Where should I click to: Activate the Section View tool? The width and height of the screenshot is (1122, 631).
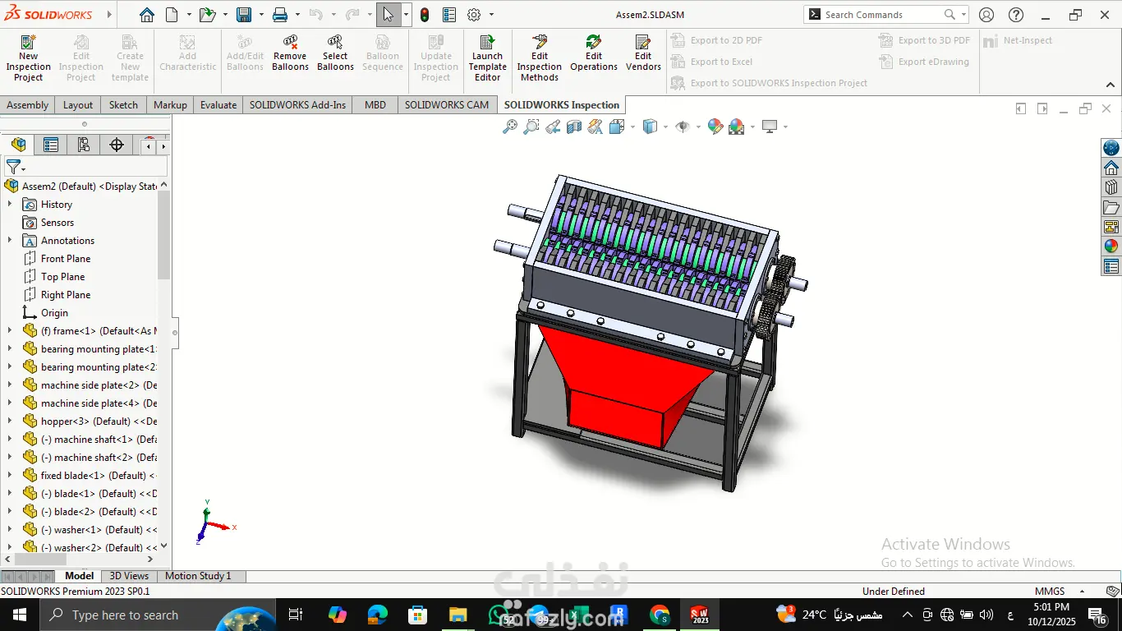click(574, 127)
